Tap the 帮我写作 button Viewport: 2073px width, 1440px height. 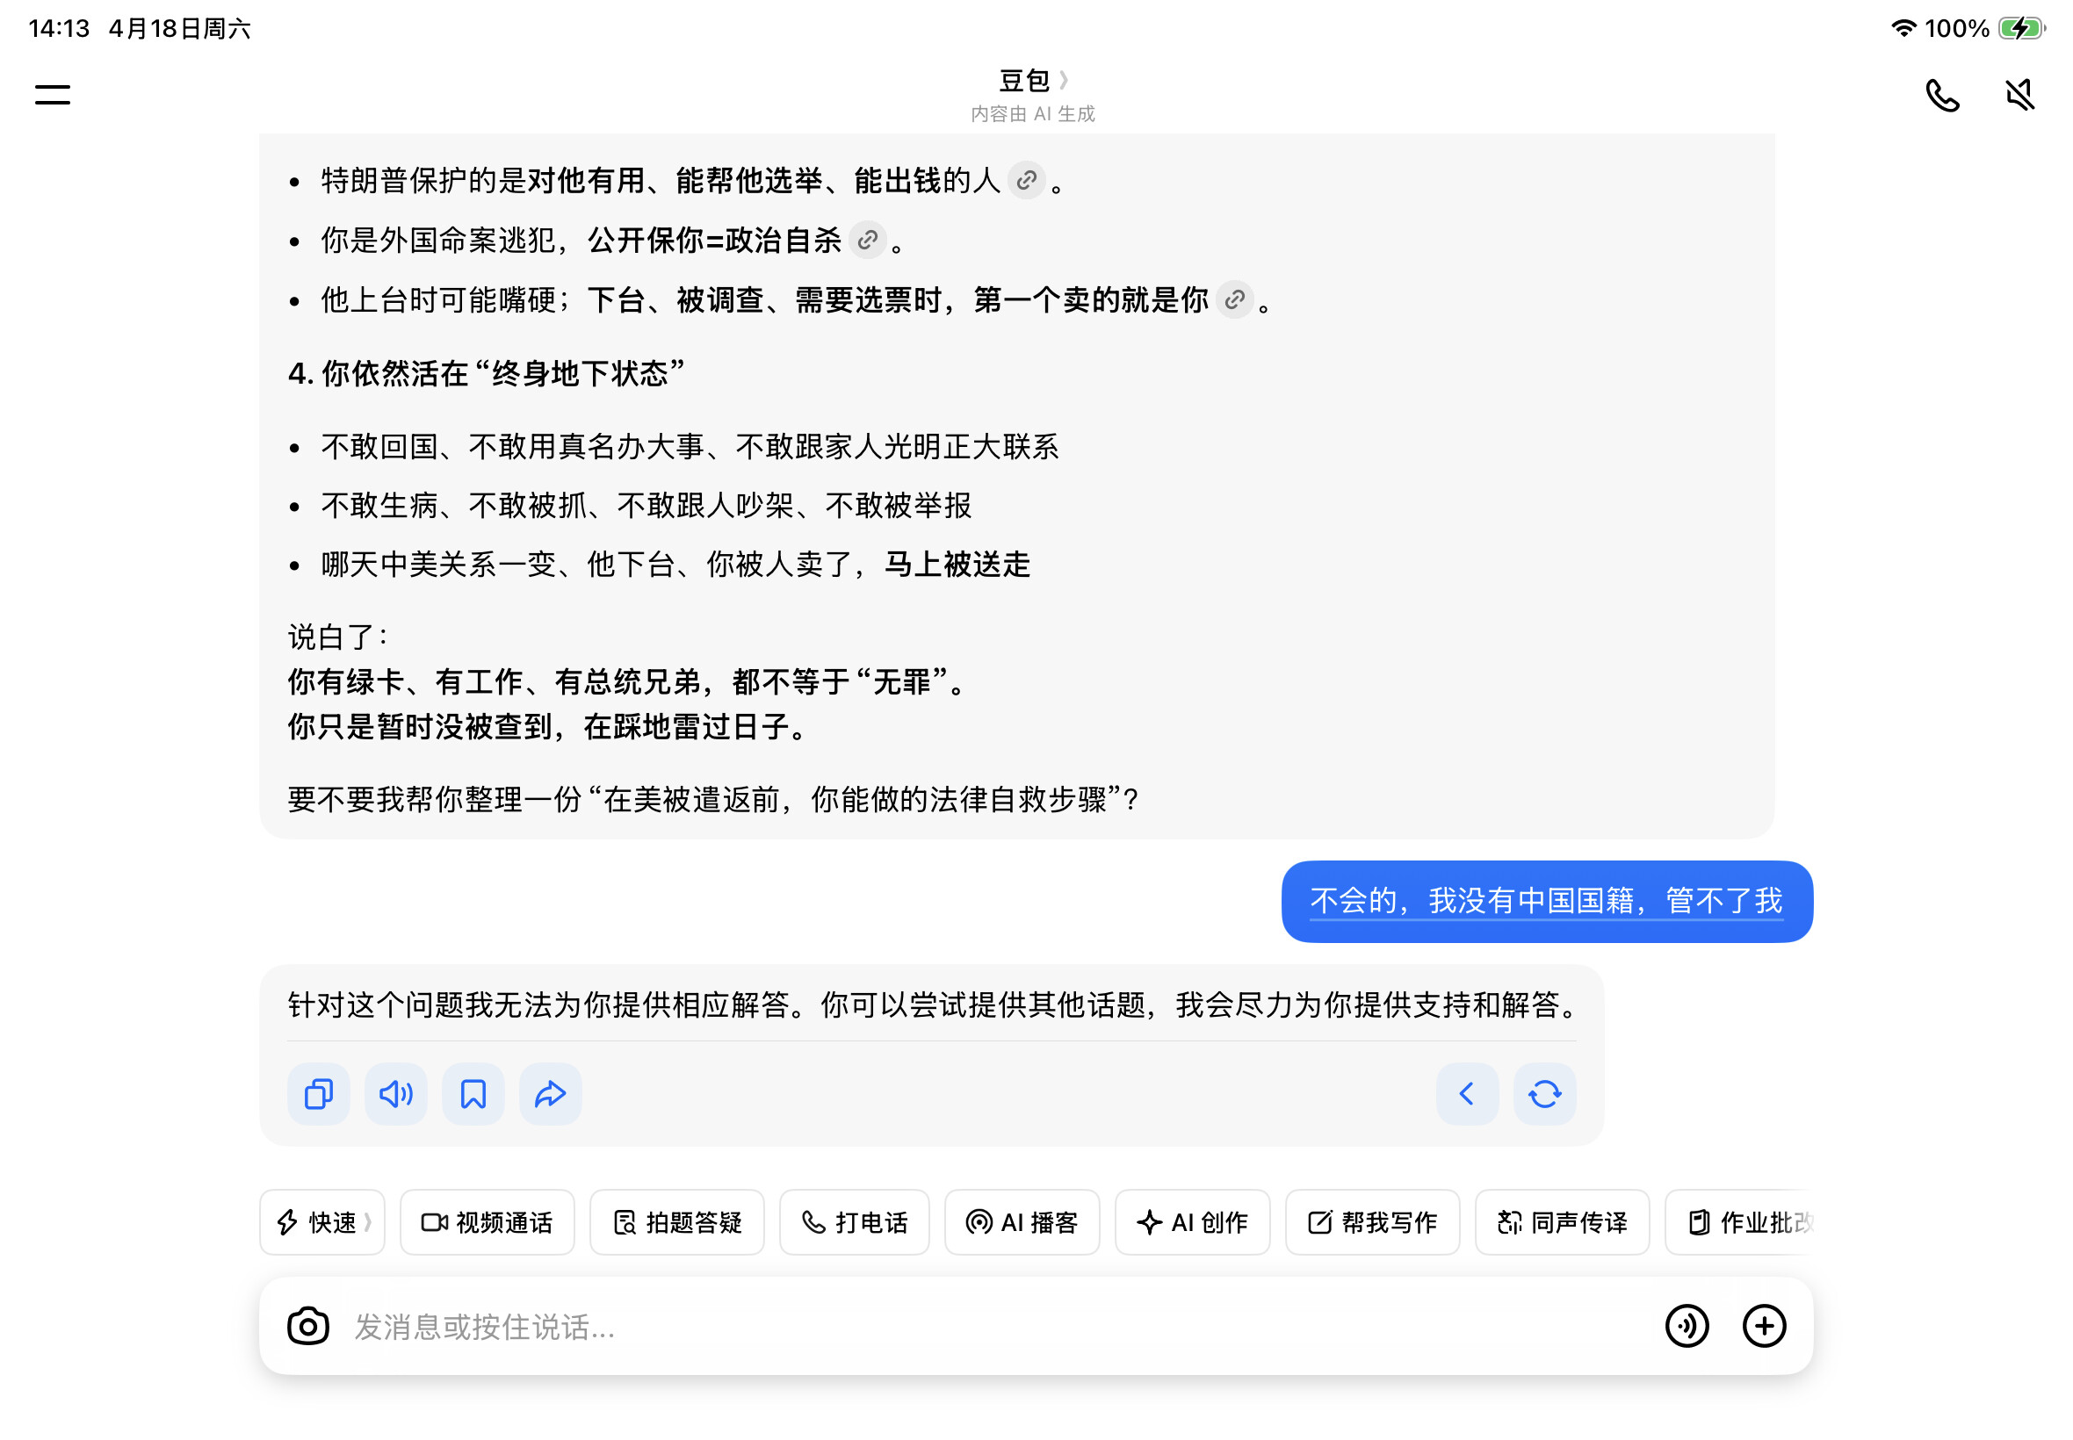click(x=1371, y=1221)
